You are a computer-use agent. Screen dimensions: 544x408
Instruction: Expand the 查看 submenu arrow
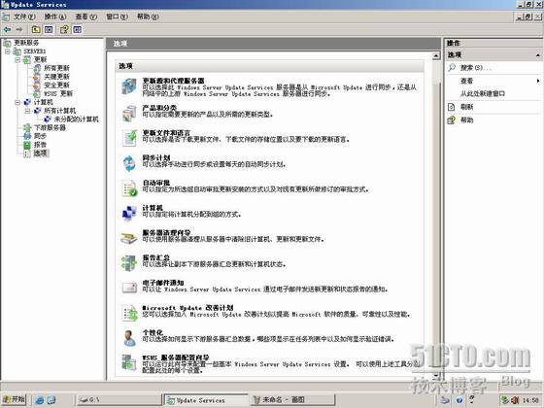click(538, 81)
